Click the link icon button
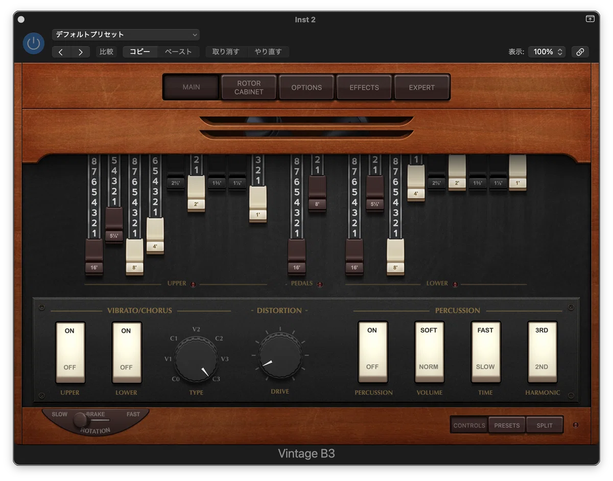 (x=580, y=52)
